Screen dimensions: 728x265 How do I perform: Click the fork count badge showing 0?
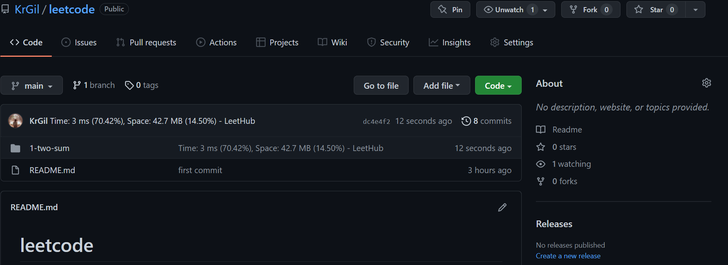pyautogui.click(x=606, y=10)
